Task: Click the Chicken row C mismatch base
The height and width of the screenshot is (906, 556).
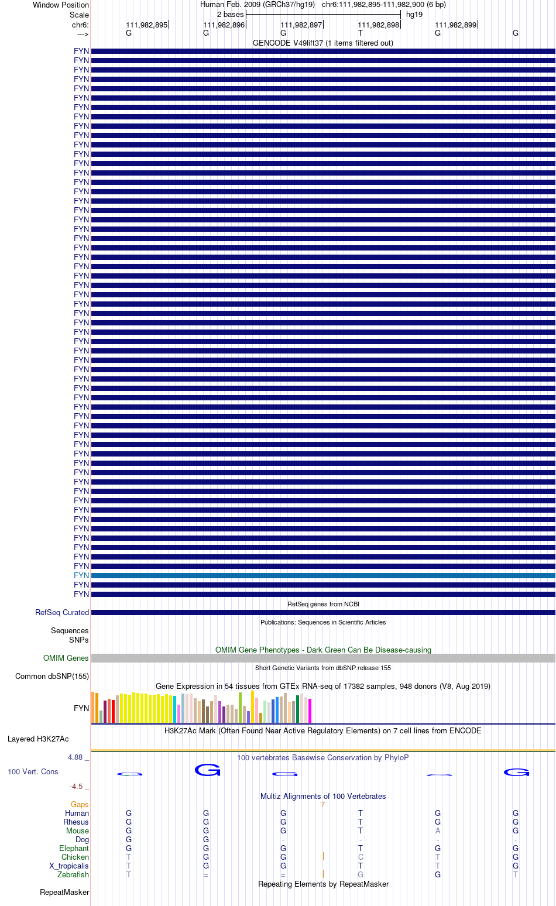Action: [361, 857]
